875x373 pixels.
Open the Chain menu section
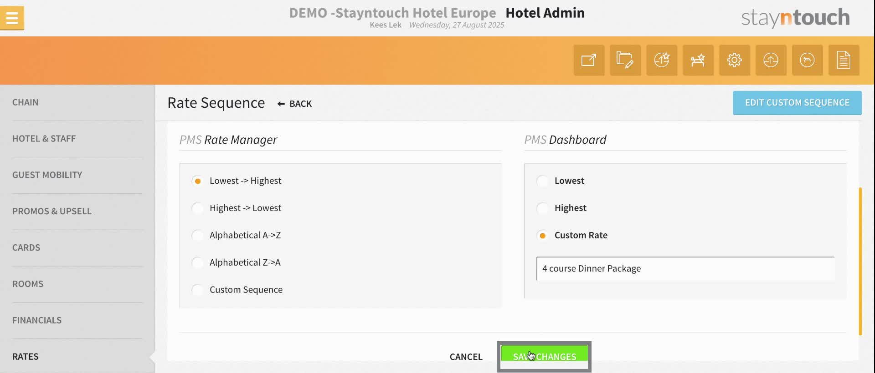tap(26, 102)
